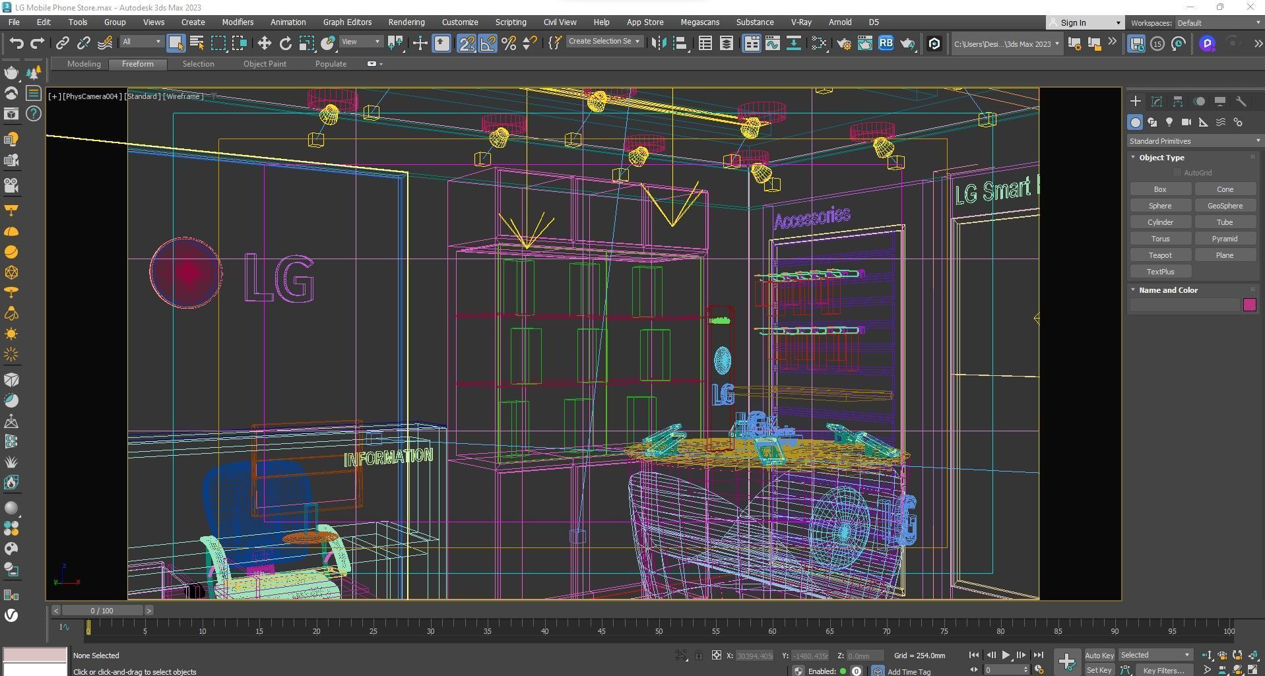This screenshot has height=676, width=1265.
Task: Open Key Filters dialog
Action: click(x=1164, y=670)
